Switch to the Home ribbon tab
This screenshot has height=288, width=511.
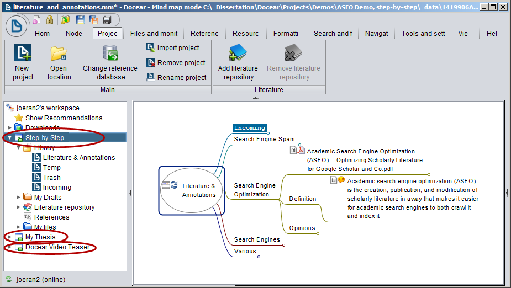click(43, 34)
